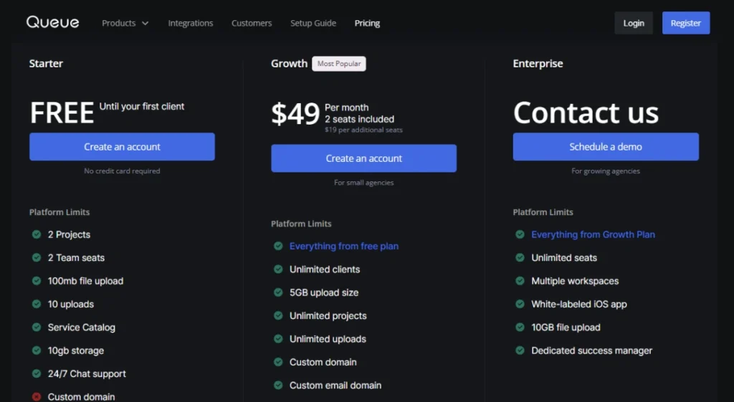Click check icon beside Service Catalog
The height and width of the screenshot is (402, 734).
click(x=37, y=327)
